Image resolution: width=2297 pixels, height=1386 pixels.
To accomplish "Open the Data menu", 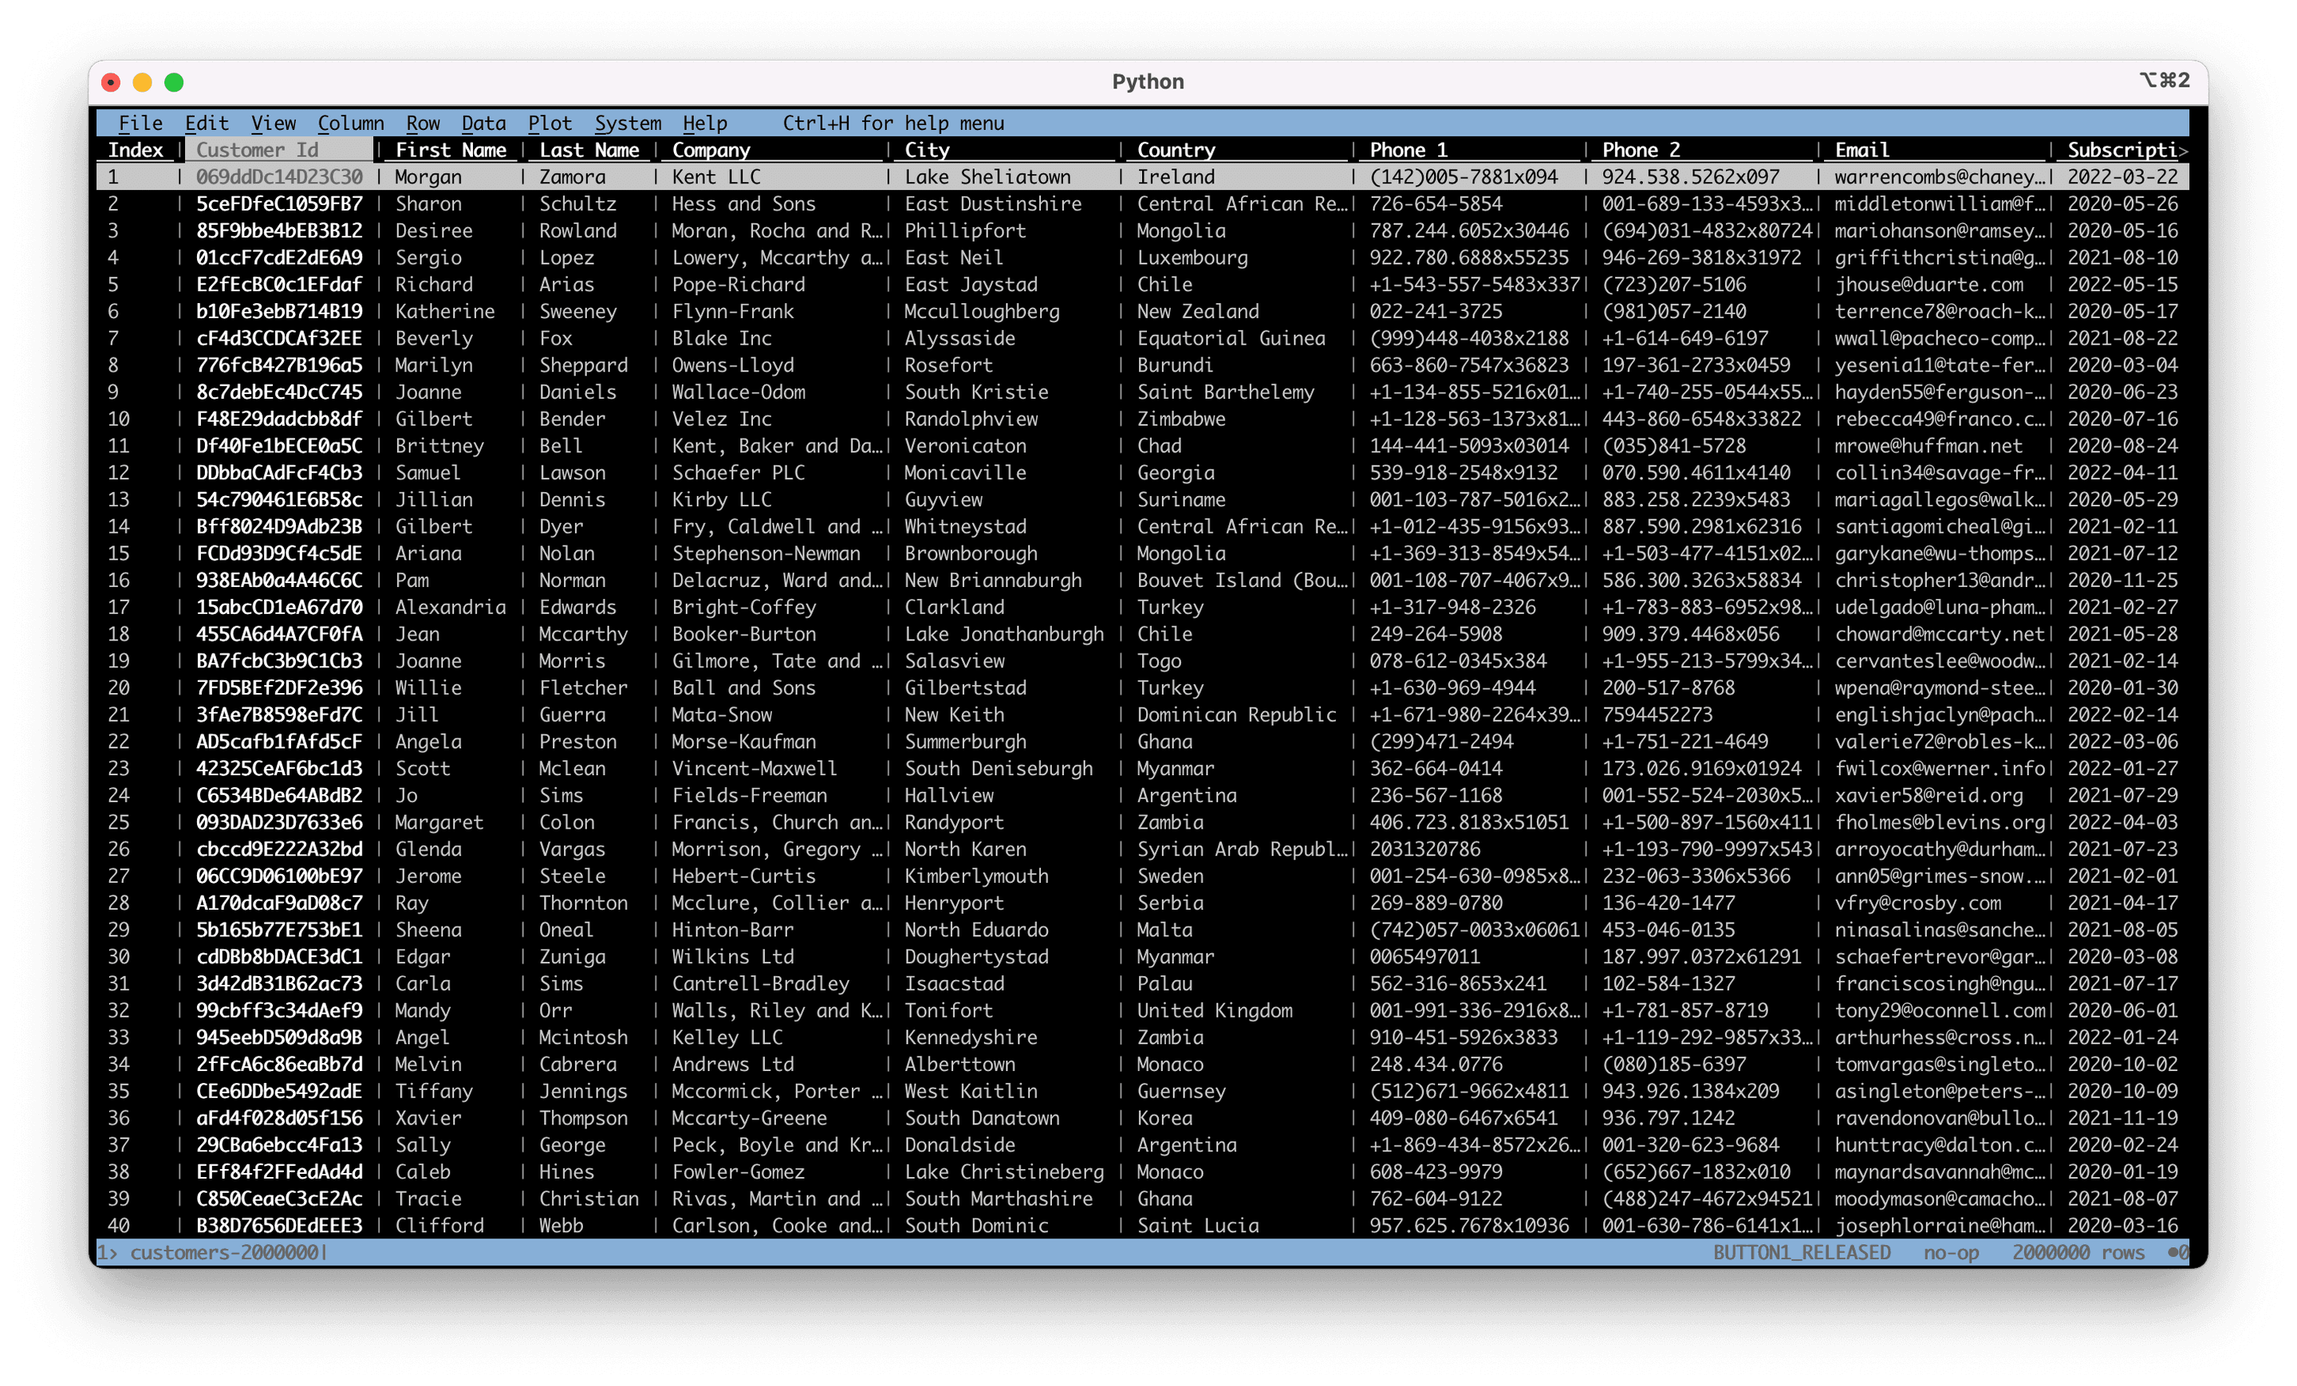I will 484,123.
